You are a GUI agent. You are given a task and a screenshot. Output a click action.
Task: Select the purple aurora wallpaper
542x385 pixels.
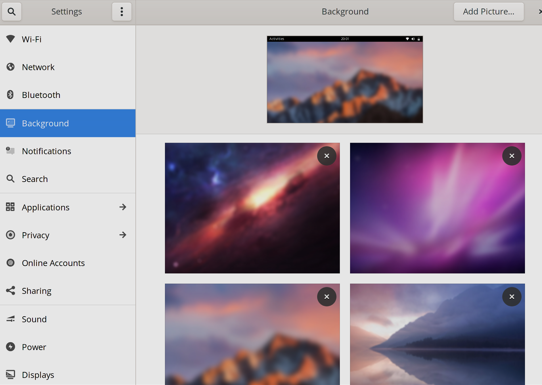(437, 208)
